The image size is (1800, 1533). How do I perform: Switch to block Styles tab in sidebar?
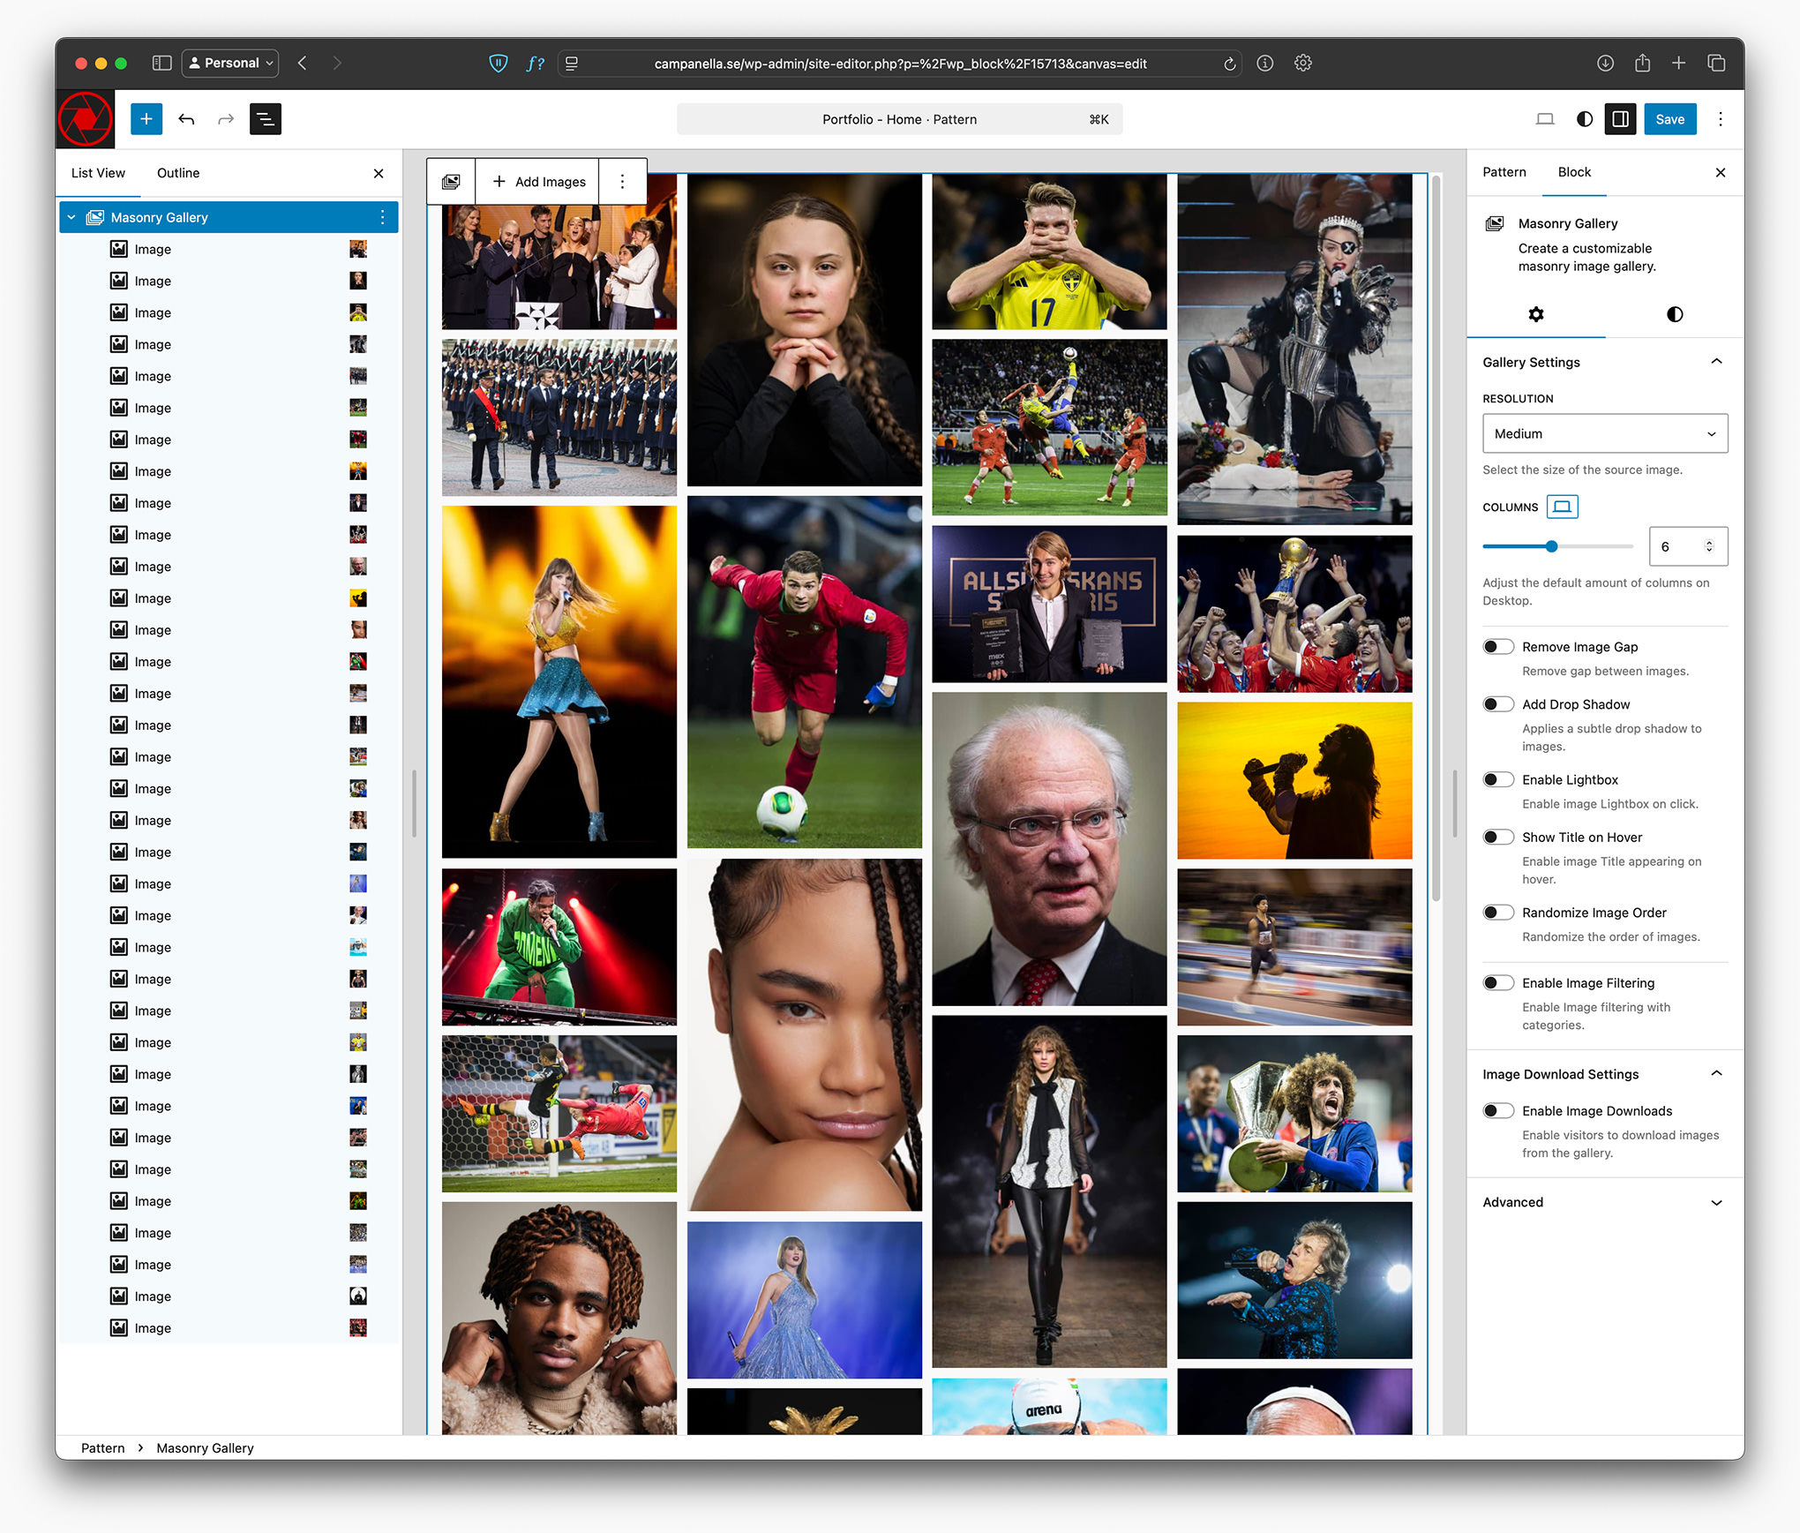1674,314
